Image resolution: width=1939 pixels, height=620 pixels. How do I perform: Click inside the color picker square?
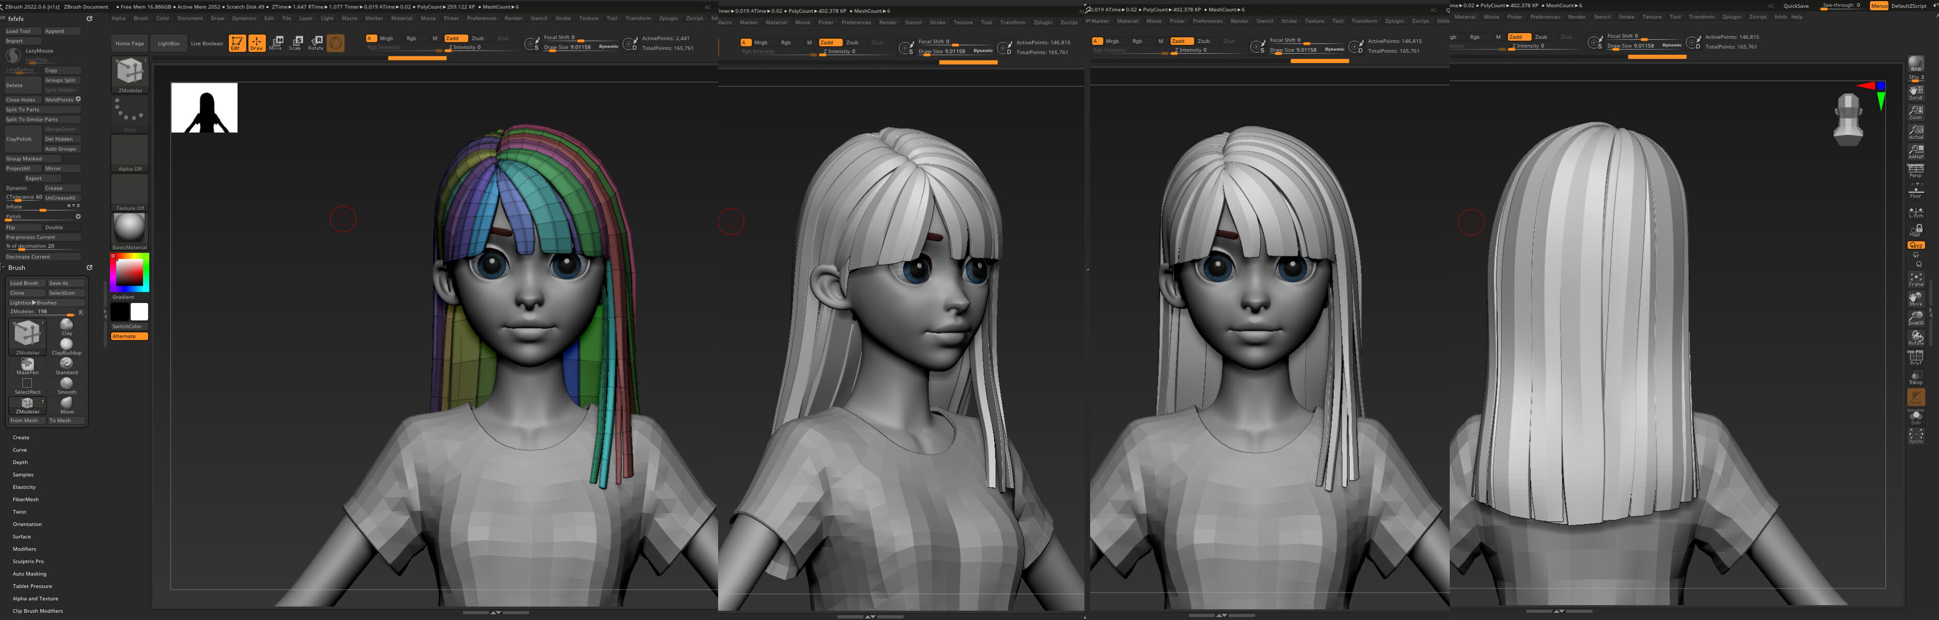[129, 272]
